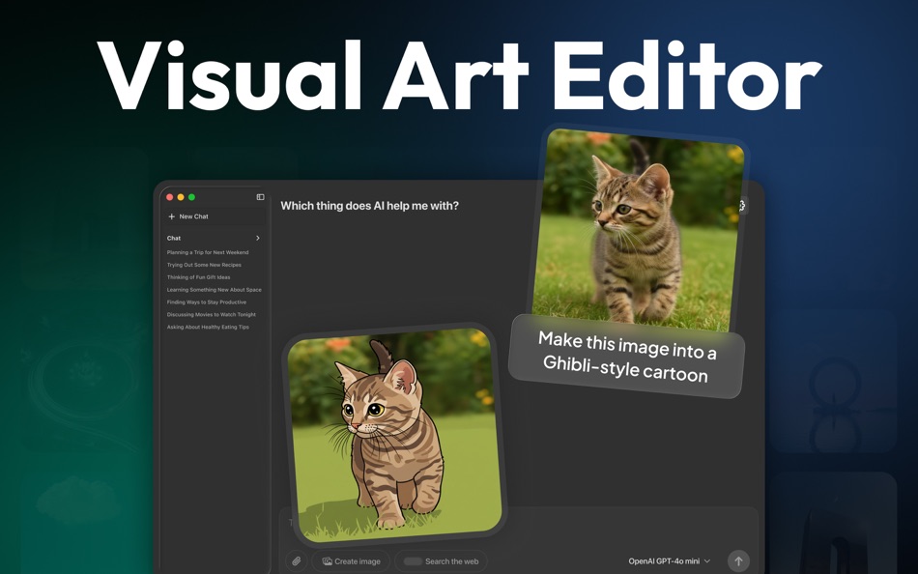Open the OpenAI GPT-4o mini model dropdown
The width and height of the screenshot is (918, 574).
(670, 561)
